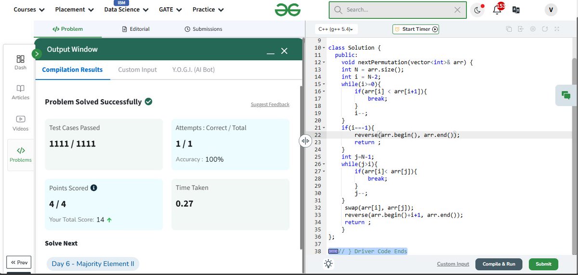This screenshot has height=275, width=578.
Task: Open Day 6 - Majority Element II
Action: [93, 263]
